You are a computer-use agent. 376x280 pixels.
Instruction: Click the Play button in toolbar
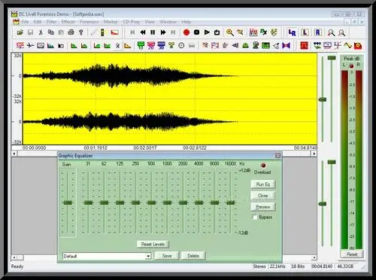coord(207,32)
